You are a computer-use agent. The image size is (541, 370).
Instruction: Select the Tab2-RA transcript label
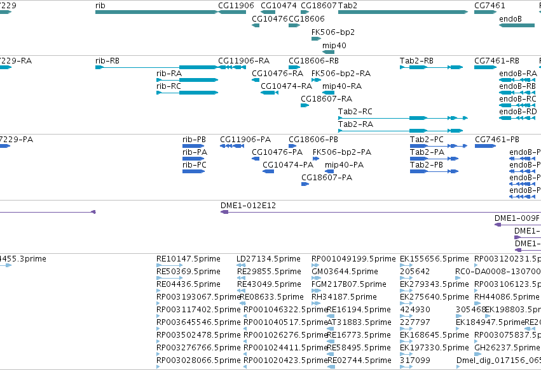[355, 124]
